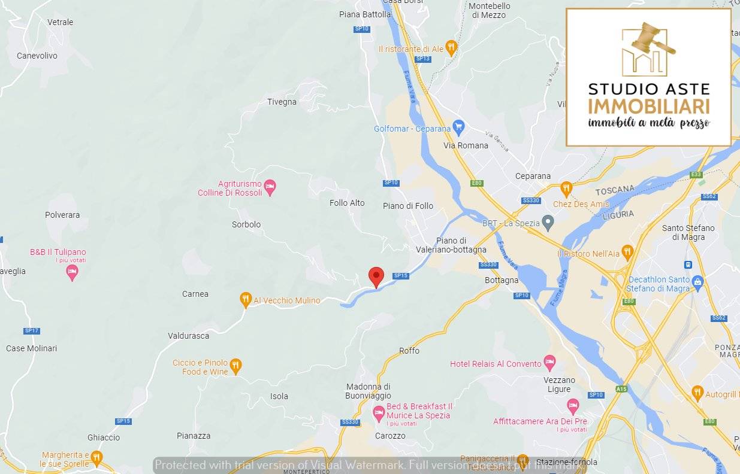Open Agriturismo Colline Di Rossoli lodging icon
Image resolution: width=740 pixels, height=474 pixels.
point(270,187)
